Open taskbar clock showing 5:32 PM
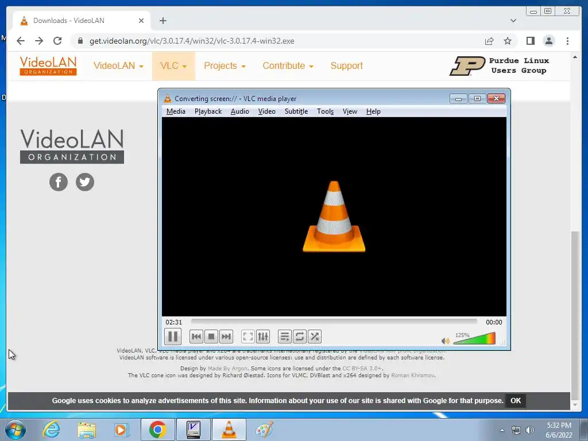This screenshot has height=441, width=588. click(x=559, y=430)
